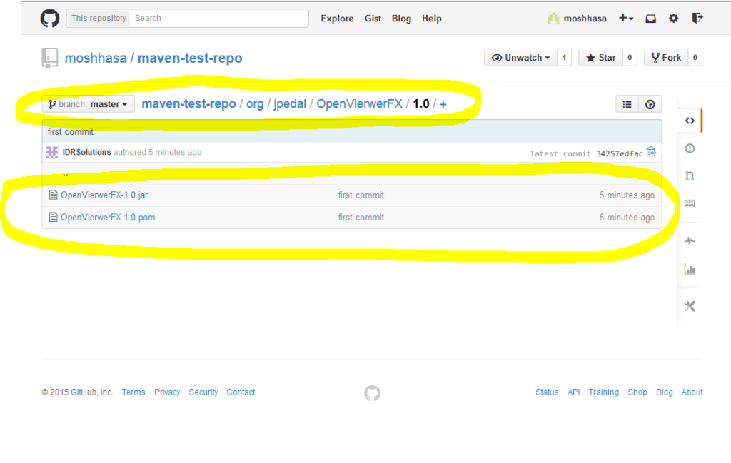Screen dimensions: 731x463
Task: Open the commit history list icon
Action: point(627,103)
